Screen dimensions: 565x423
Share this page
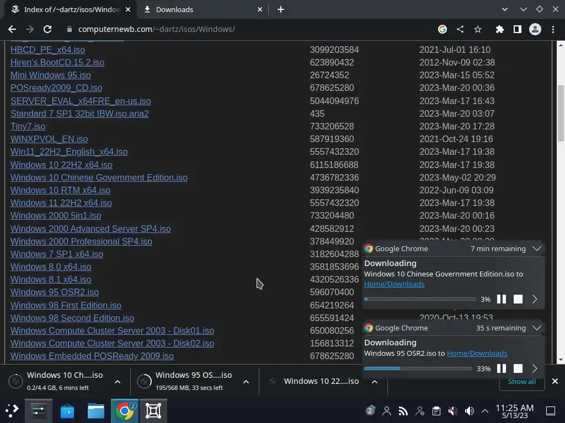460,29
